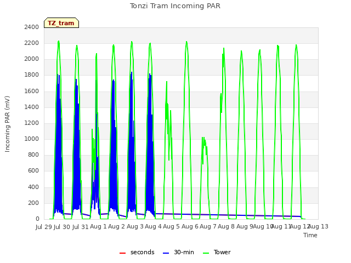Click the Jul 29 x-axis date label
The height and width of the screenshot is (263, 351).
(x=44, y=227)
